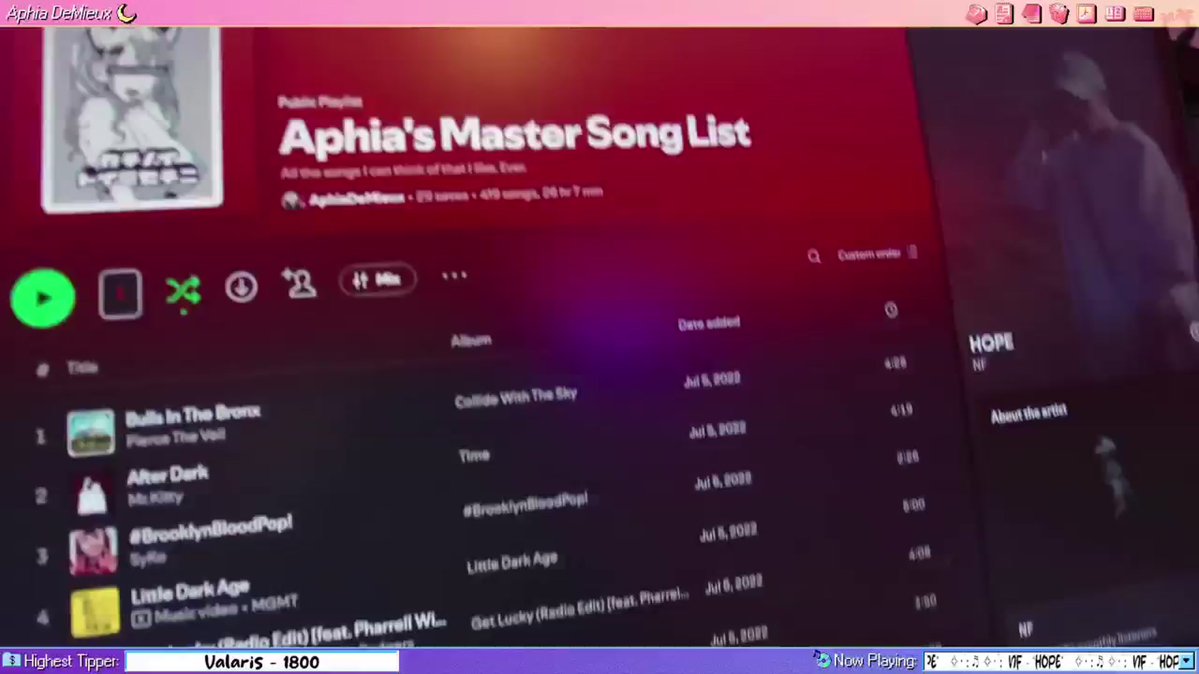Viewport: 1199px width, 674px height.
Task: Click the duration clock column icon
Action: [x=891, y=310]
